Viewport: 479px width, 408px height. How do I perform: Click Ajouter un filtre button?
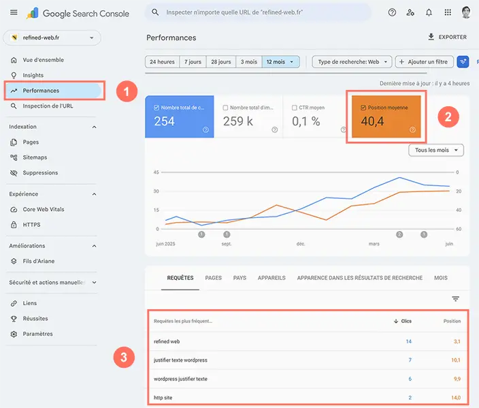(423, 62)
